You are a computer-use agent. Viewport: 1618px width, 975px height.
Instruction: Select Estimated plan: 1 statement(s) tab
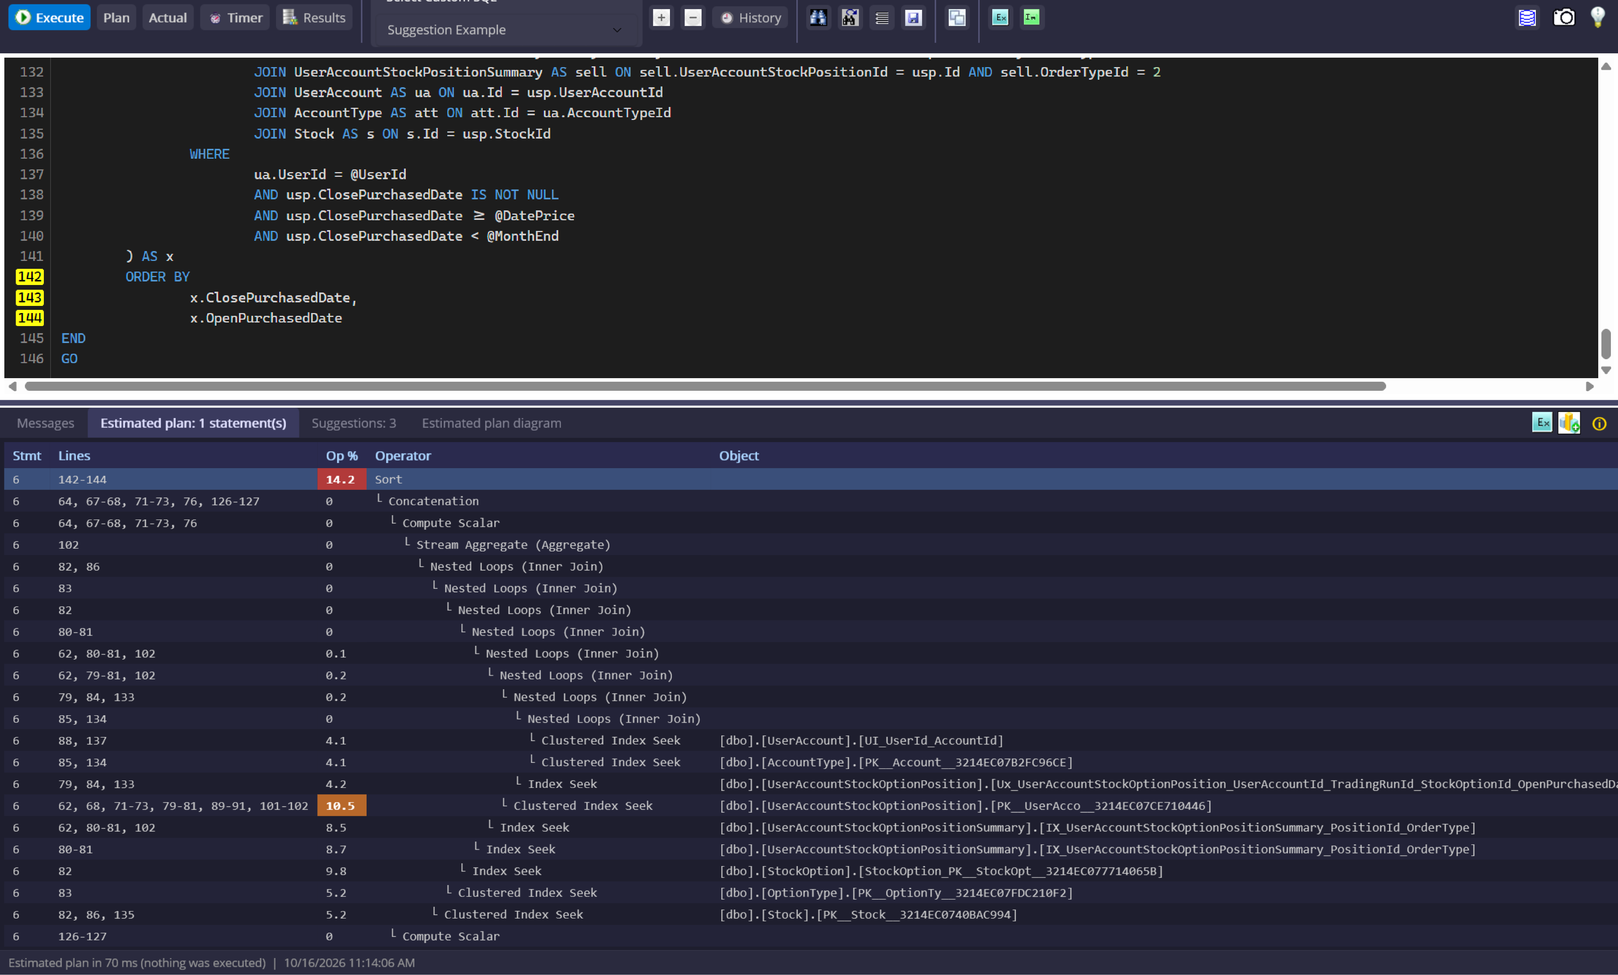click(x=193, y=423)
